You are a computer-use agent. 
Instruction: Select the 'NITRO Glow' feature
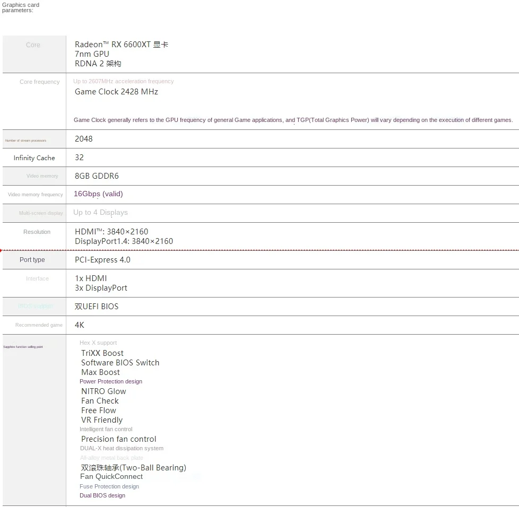[x=103, y=391]
